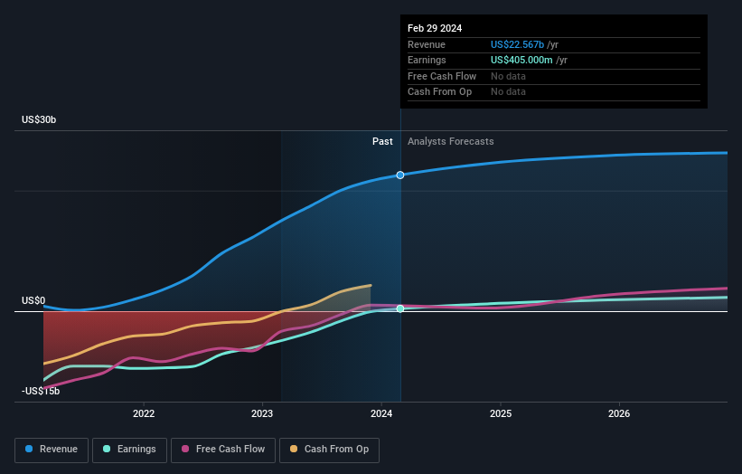Click the Free Cash Flow row label in tooltip
Viewport: 742px width, 474px height.
[442, 76]
